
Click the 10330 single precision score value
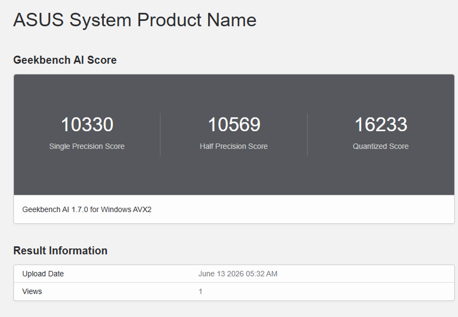coord(87,124)
